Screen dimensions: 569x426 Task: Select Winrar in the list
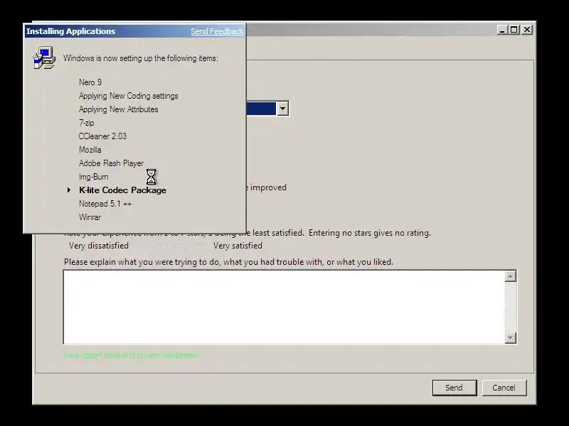click(90, 217)
